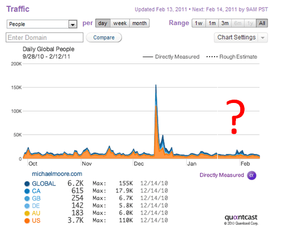Viewport: 282px width, 231px height.
Task: Click the GB legend color dot
Action: (x=27, y=198)
